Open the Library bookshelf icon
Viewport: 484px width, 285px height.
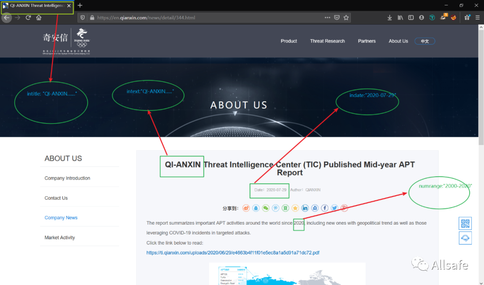[x=400, y=17]
